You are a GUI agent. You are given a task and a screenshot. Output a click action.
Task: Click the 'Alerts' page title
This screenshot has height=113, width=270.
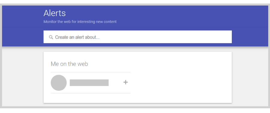pos(55,13)
